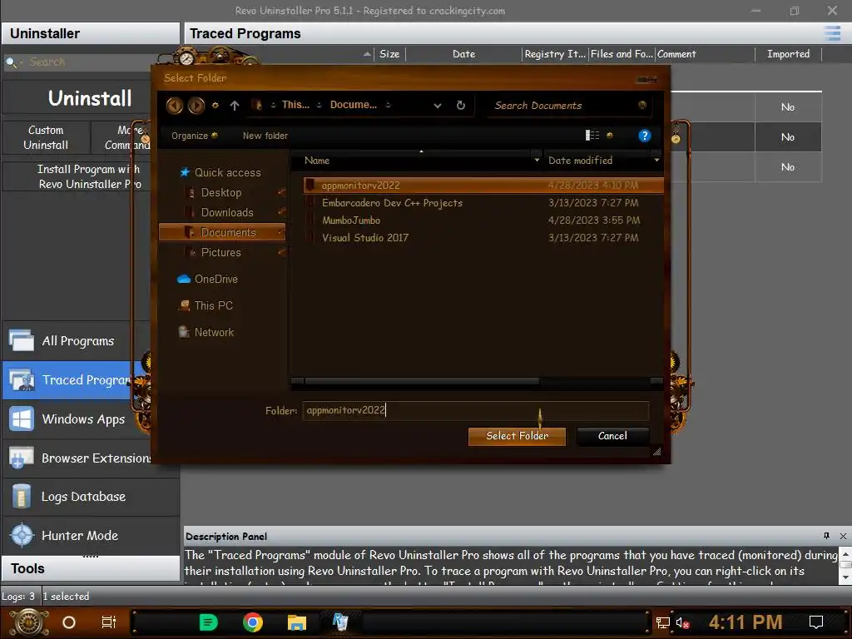Cancel the Select Folder dialog
This screenshot has height=639, width=852.
[x=612, y=436]
